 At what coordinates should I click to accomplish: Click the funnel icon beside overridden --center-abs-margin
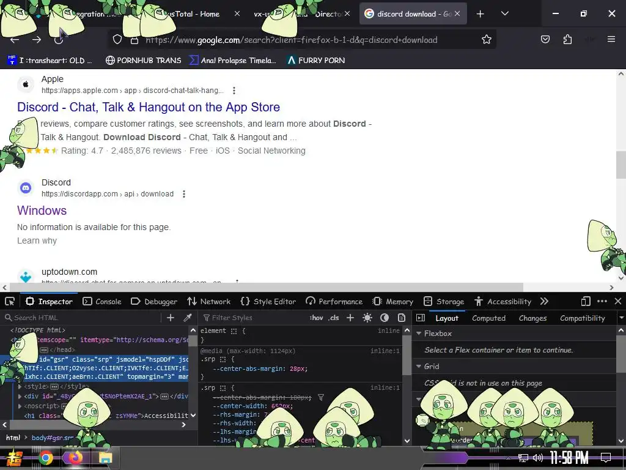tap(320, 397)
